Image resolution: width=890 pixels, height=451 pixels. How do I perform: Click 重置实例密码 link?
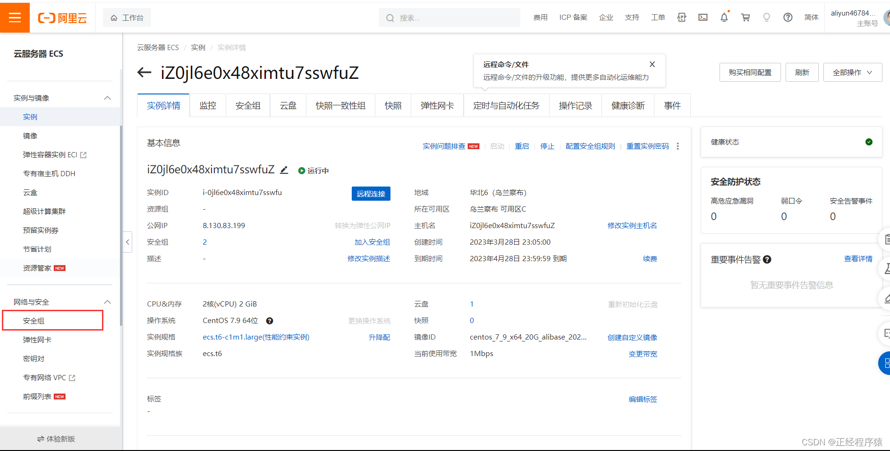pyautogui.click(x=647, y=146)
